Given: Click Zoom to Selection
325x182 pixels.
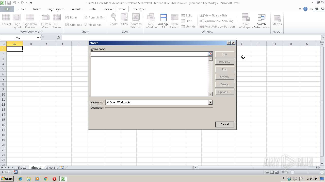Looking at the screenshot, I should pyautogui.click(x=136, y=20).
